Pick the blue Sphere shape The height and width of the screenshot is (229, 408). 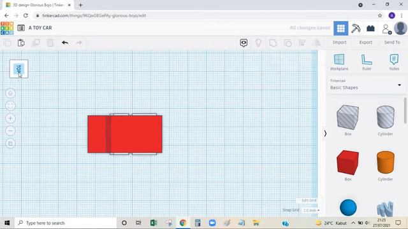[x=348, y=207]
